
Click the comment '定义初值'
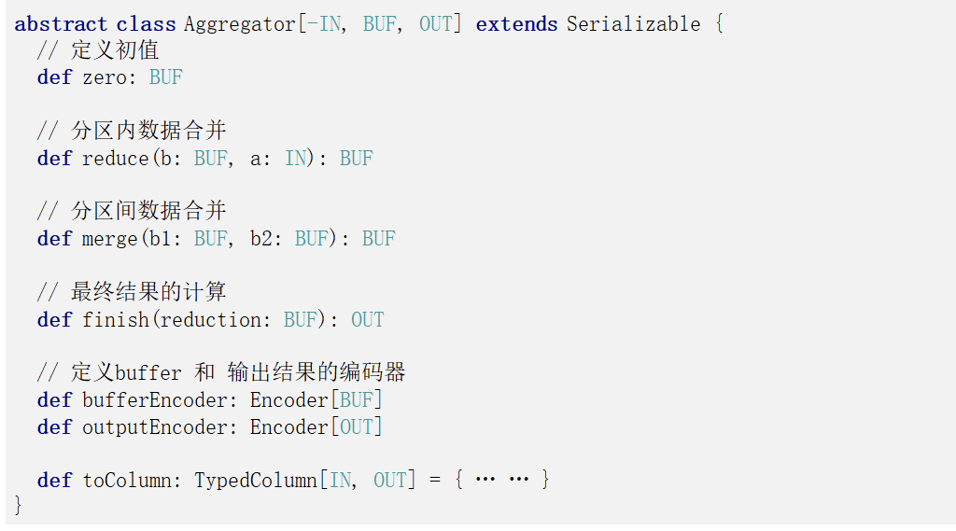click(x=115, y=50)
